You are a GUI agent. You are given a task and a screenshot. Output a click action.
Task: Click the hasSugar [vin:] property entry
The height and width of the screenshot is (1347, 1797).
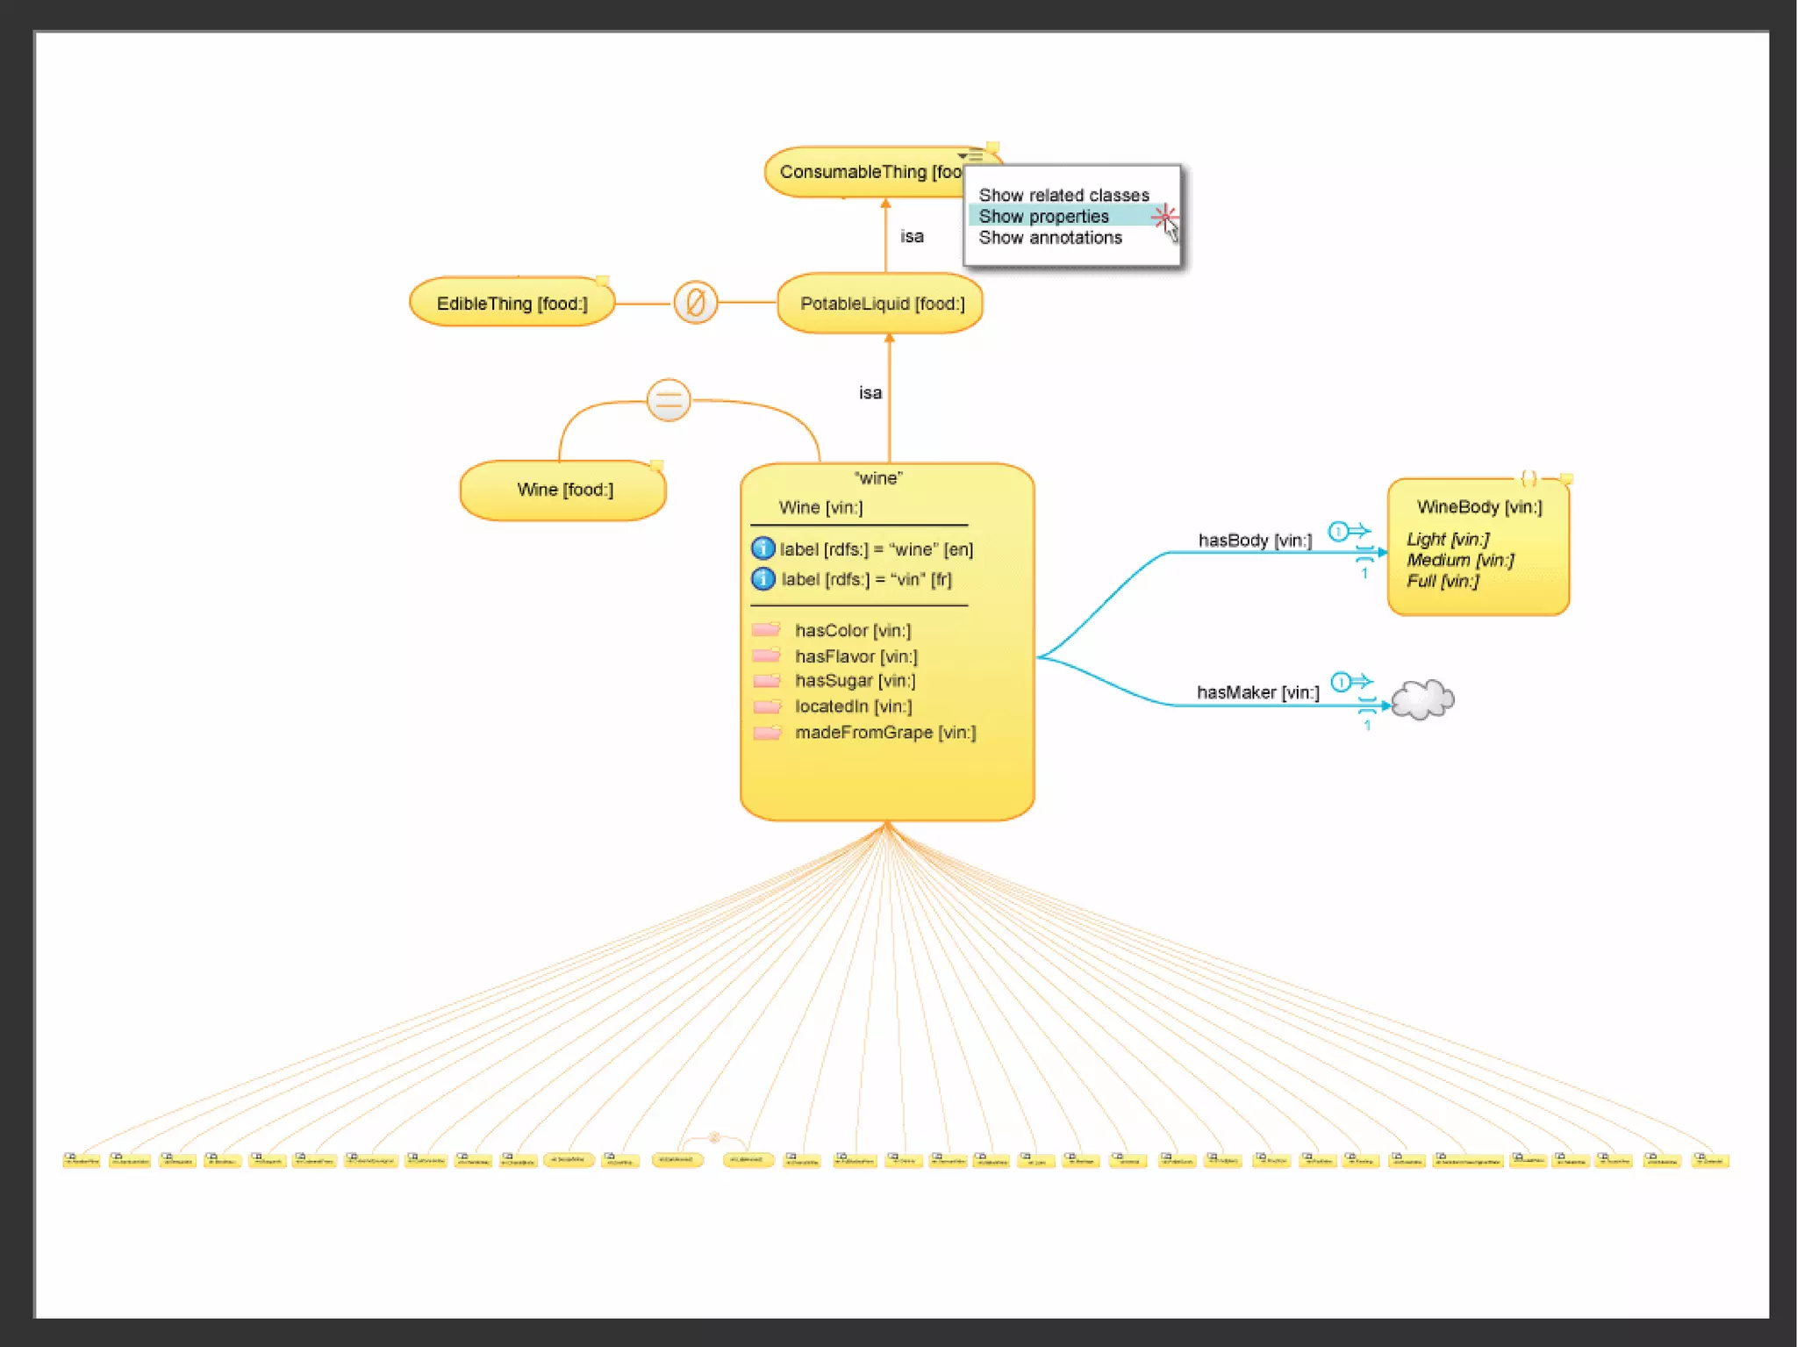(x=855, y=681)
